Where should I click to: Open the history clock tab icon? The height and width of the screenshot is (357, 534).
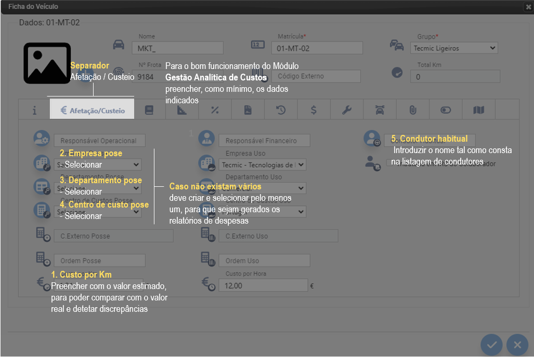coord(281,110)
